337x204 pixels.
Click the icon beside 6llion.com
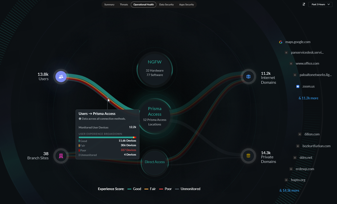[300, 134]
